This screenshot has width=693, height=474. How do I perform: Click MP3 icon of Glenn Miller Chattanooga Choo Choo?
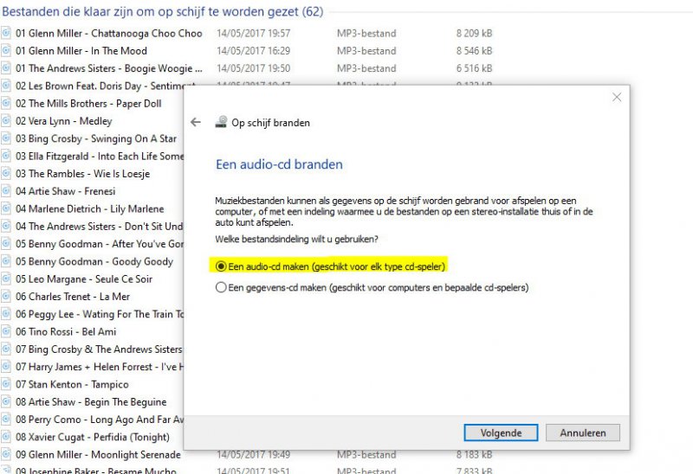click(6, 34)
